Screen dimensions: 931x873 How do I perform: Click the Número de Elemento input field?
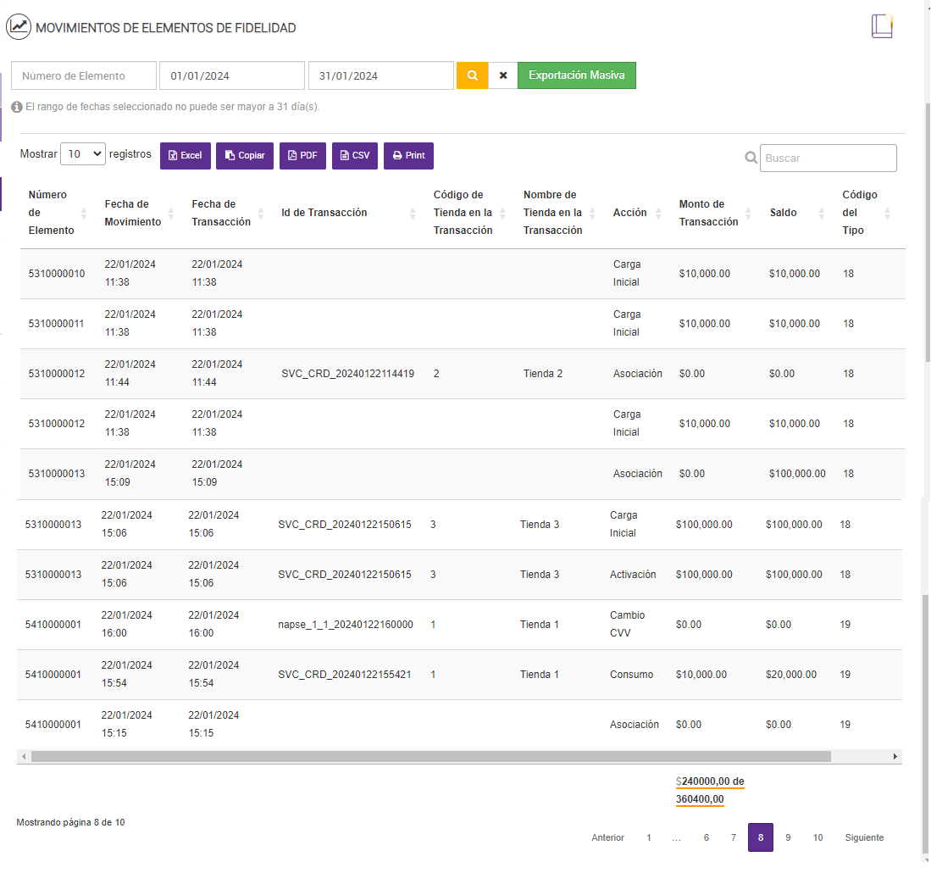pyautogui.click(x=84, y=75)
